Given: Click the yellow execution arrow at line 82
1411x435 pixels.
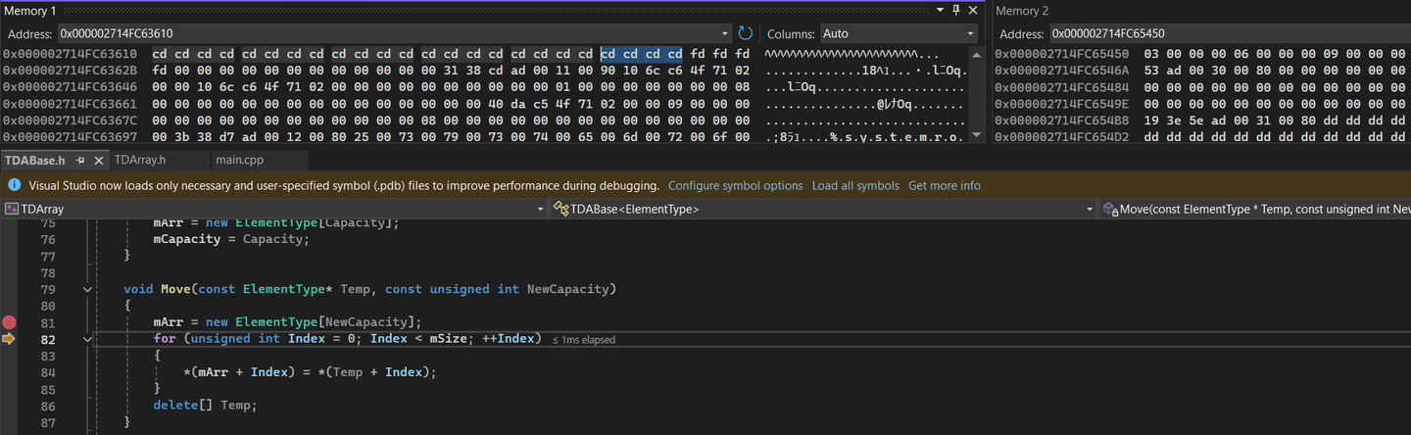Looking at the screenshot, I should click(10, 339).
